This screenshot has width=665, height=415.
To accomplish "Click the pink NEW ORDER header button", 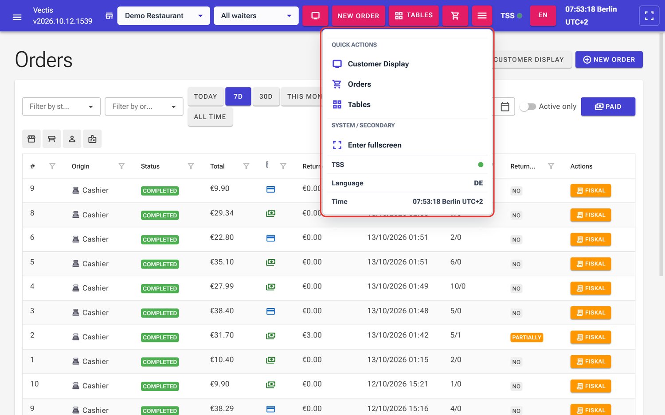I will click(x=358, y=16).
